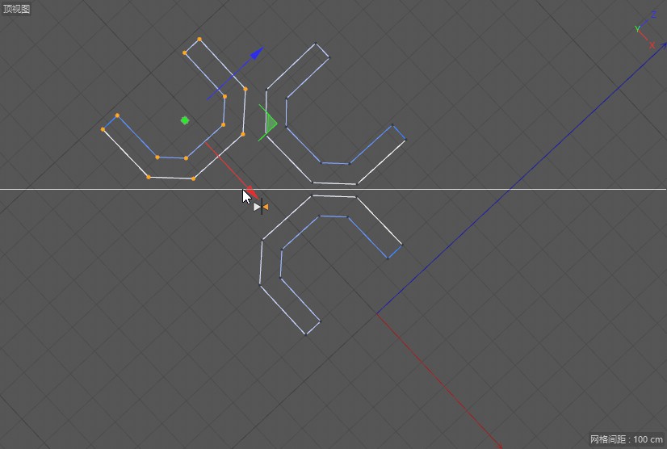The width and height of the screenshot is (667, 449).
Task: Click the 网格间距 : 100 cm grid spacing readout
Action: point(627,439)
